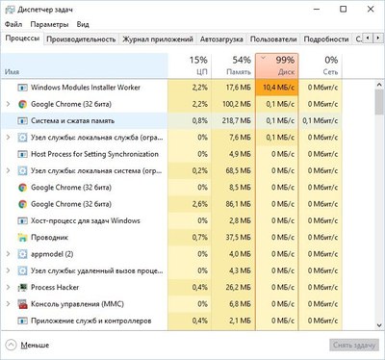The height and width of the screenshot is (360, 385).
Task: Expand the Консоль управления (MMC) group
Action: (x=9, y=304)
